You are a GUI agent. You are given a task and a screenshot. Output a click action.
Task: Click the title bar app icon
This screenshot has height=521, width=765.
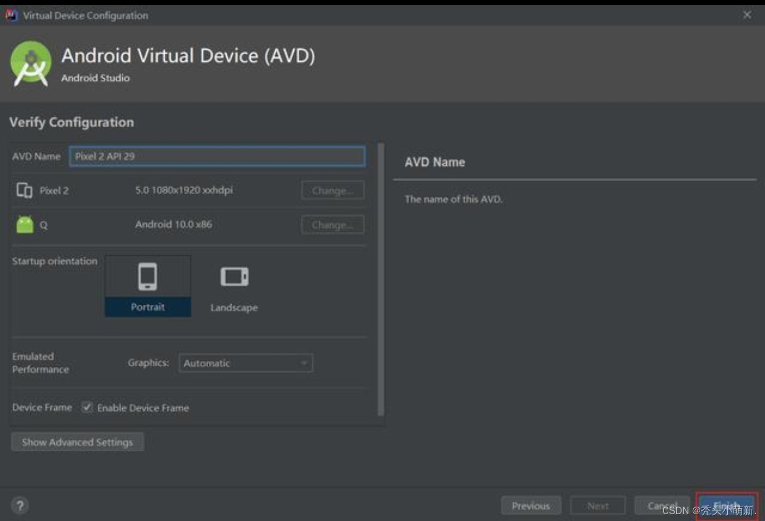point(11,15)
